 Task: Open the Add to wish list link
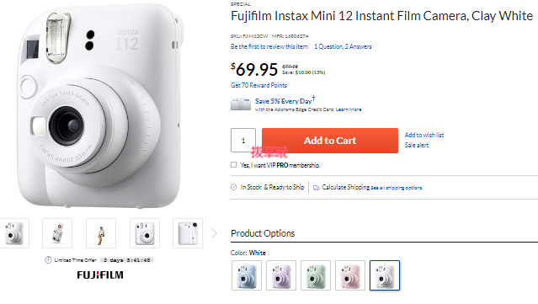pyautogui.click(x=424, y=135)
